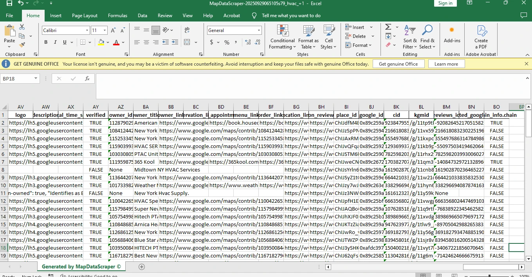This screenshot has height=277, width=532.
Task: Click the Get genuine Office button
Action: [398, 64]
